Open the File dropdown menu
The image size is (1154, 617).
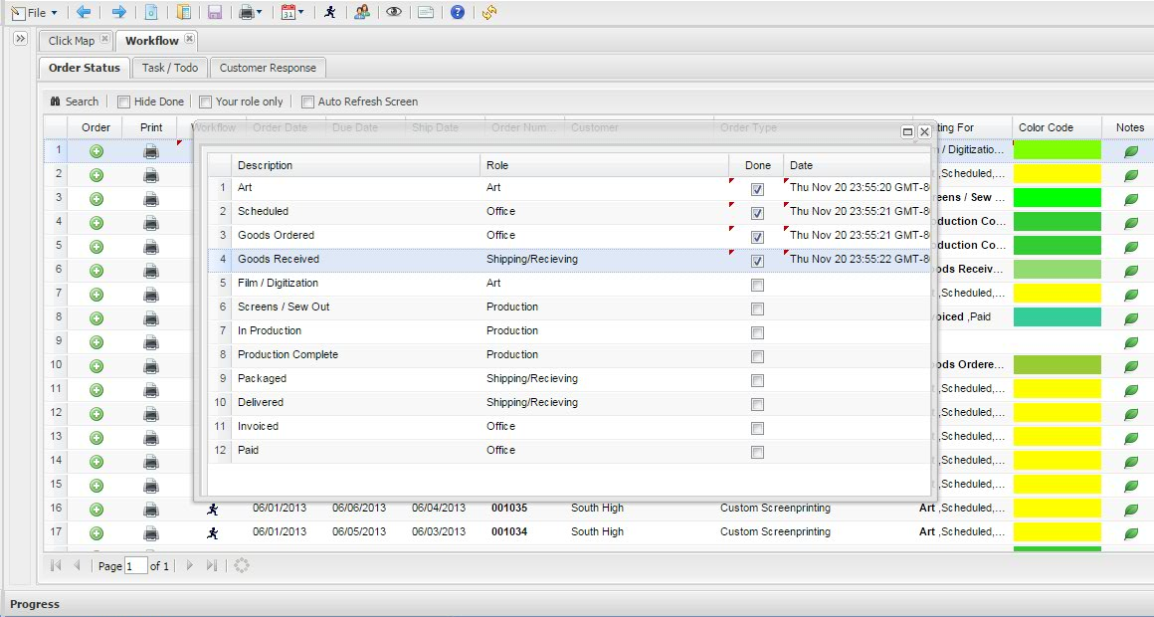pos(35,13)
